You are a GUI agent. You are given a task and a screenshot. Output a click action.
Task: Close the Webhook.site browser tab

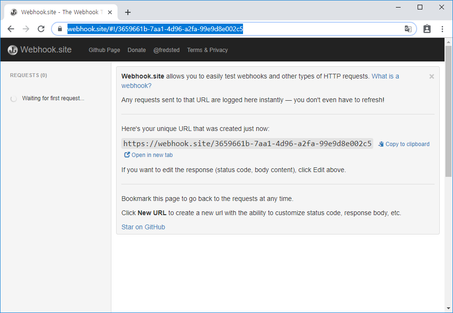(110, 12)
